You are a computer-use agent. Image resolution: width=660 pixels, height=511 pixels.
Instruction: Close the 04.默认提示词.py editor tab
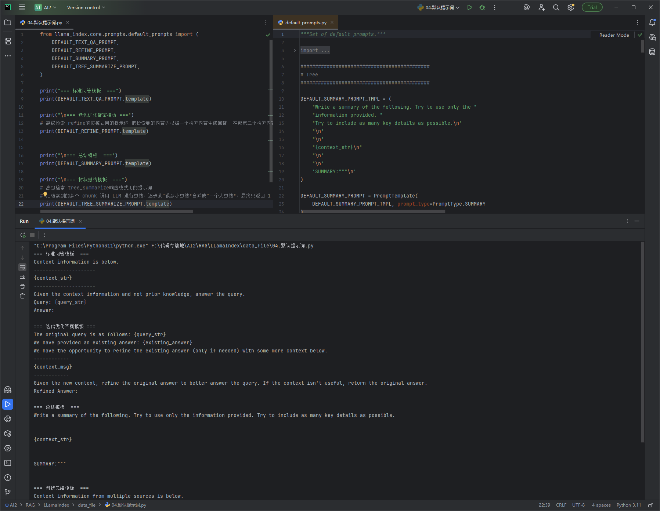click(x=68, y=22)
